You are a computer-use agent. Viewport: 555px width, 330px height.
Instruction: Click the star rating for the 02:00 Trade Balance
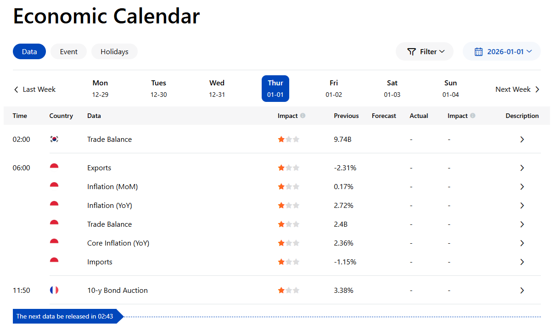[x=288, y=139]
